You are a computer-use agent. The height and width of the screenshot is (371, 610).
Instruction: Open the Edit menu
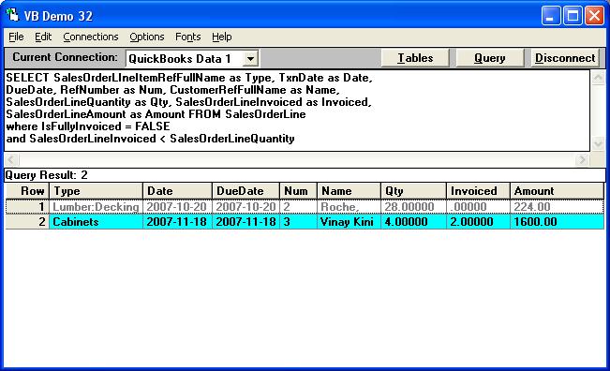tap(43, 37)
